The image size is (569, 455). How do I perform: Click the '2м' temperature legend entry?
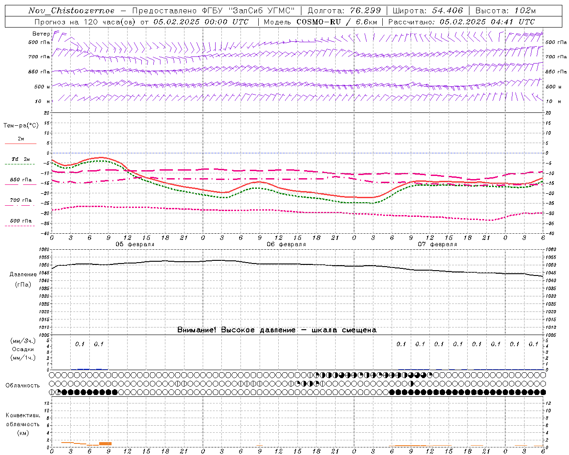click(x=21, y=139)
